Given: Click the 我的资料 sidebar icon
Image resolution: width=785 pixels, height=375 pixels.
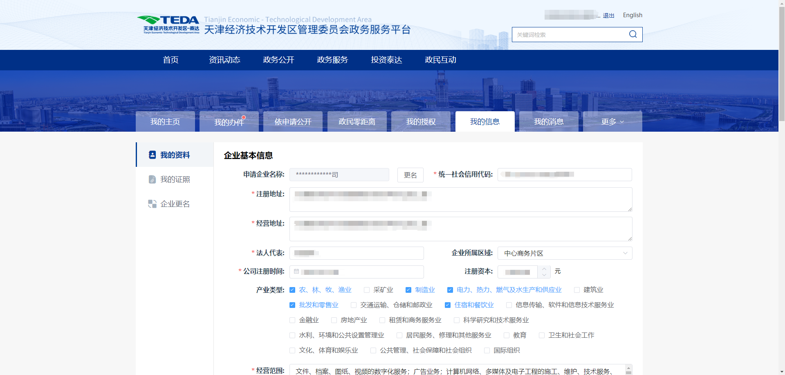Looking at the screenshot, I should (x=152, y=155).
